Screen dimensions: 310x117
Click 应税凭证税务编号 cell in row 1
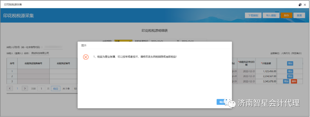click(x=33, y=71)
